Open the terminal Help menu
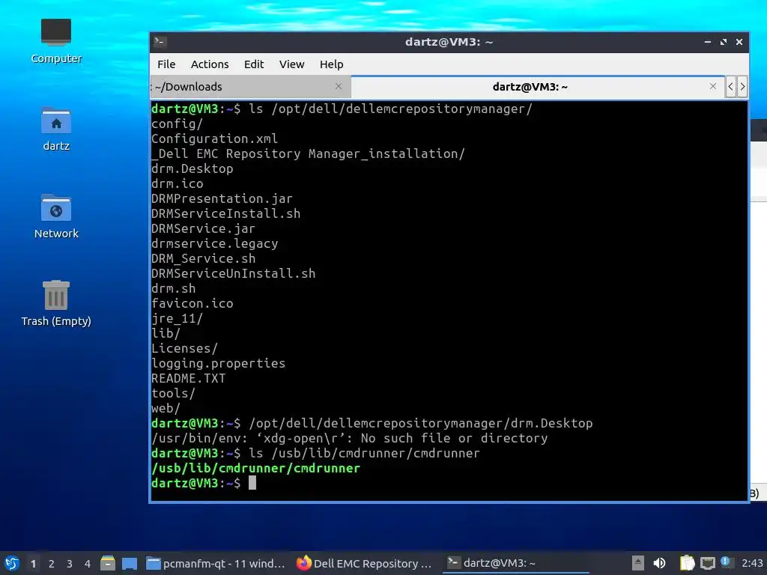Image resolution: width=767 pixels, height=575 pixels. coord(331,64)
